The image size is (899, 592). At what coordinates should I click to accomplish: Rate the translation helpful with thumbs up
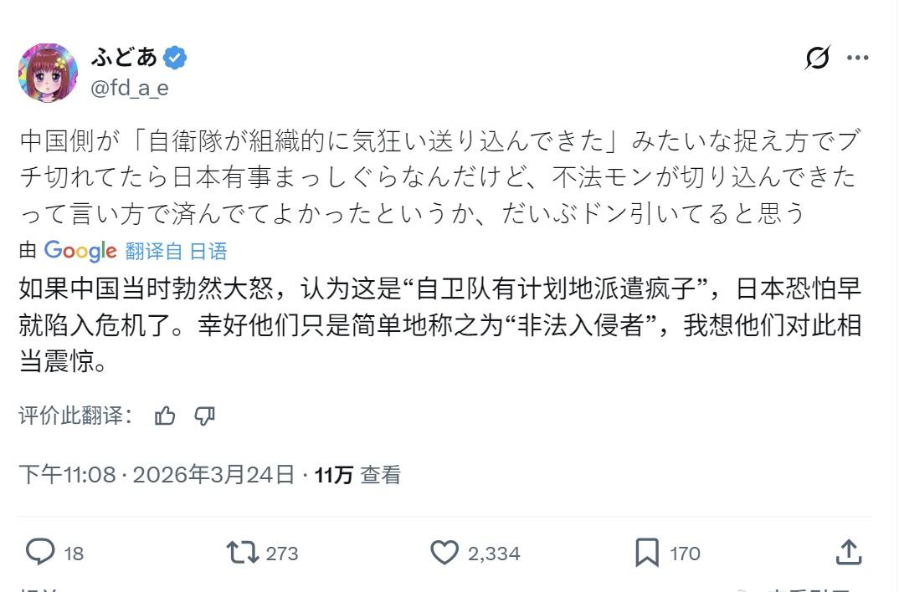pyautogui.click(x=167, y=415)
